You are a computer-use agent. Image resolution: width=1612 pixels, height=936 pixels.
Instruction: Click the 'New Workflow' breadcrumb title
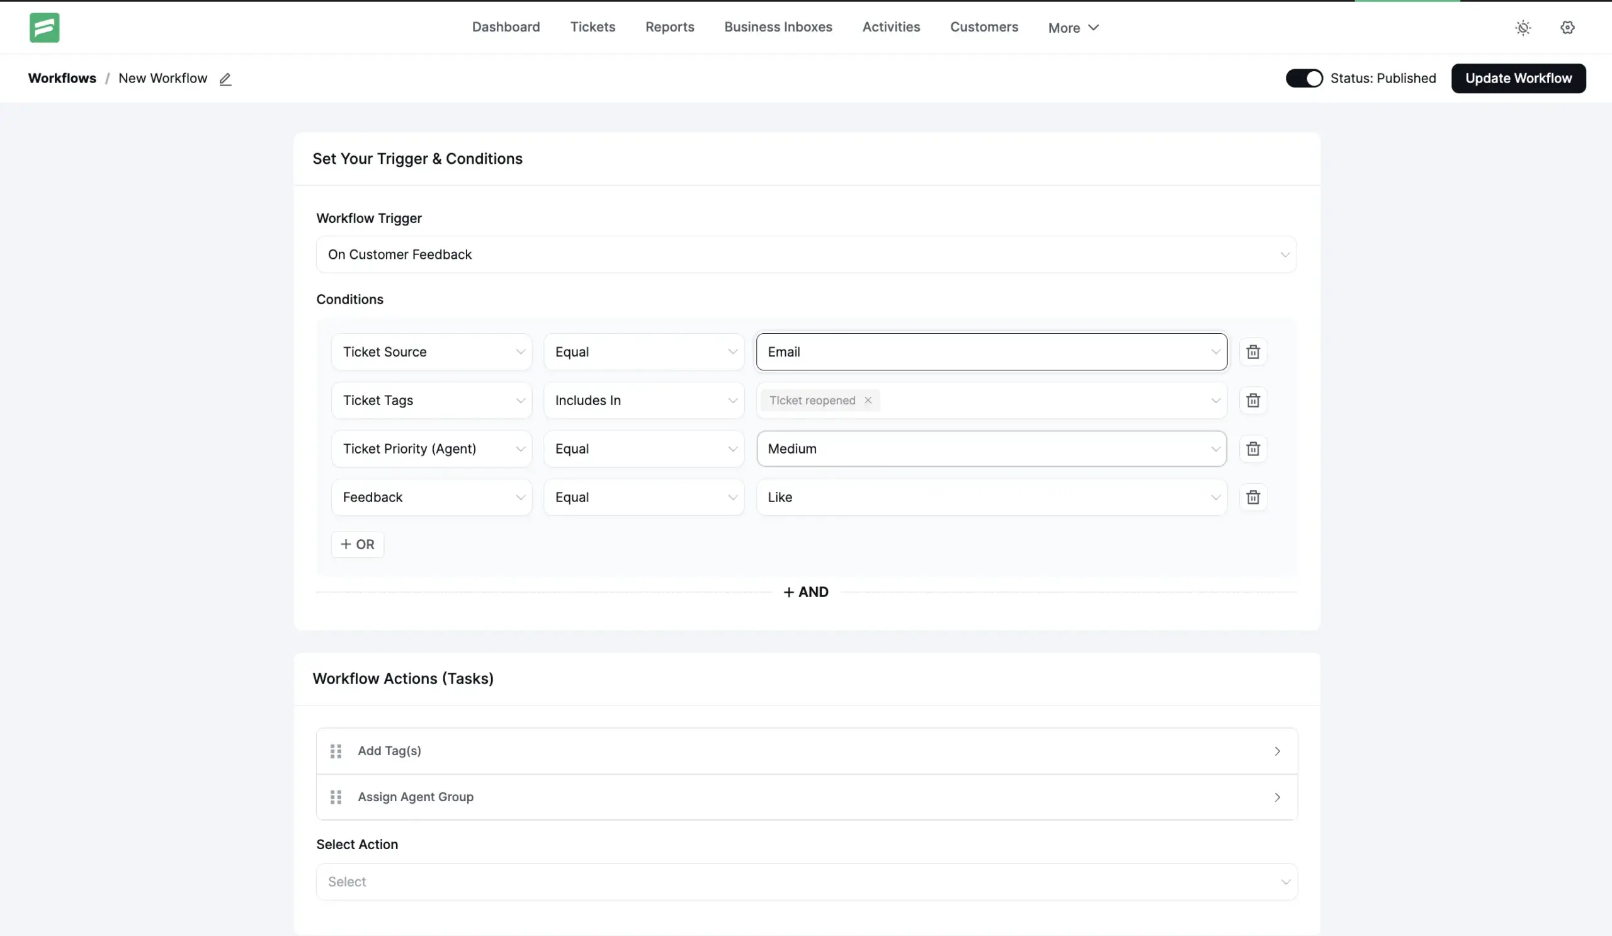(163, 78)
